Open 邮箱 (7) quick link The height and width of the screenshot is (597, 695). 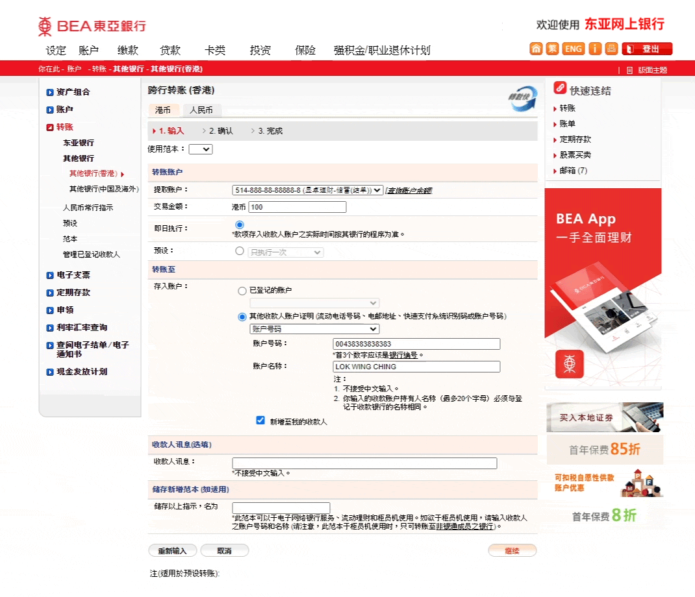point(573,171)
